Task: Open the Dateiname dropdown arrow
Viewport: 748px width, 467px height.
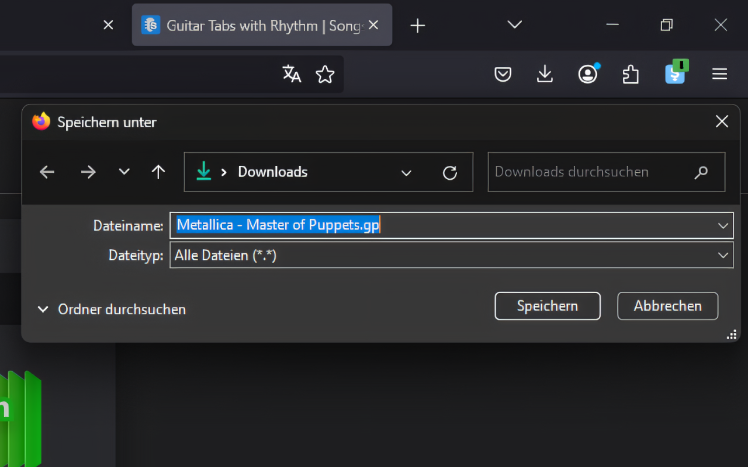Action: (x=723, y=225)
